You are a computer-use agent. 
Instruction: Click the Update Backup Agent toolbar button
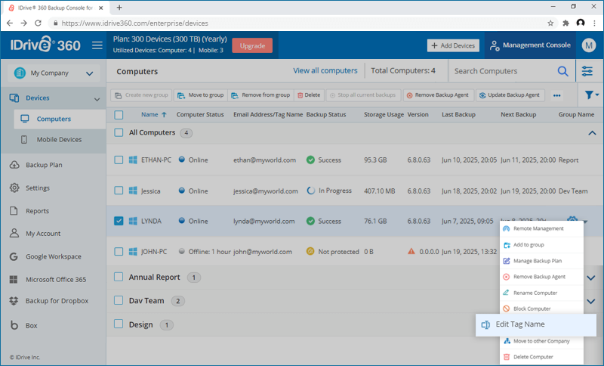click(x=510, y=95)
